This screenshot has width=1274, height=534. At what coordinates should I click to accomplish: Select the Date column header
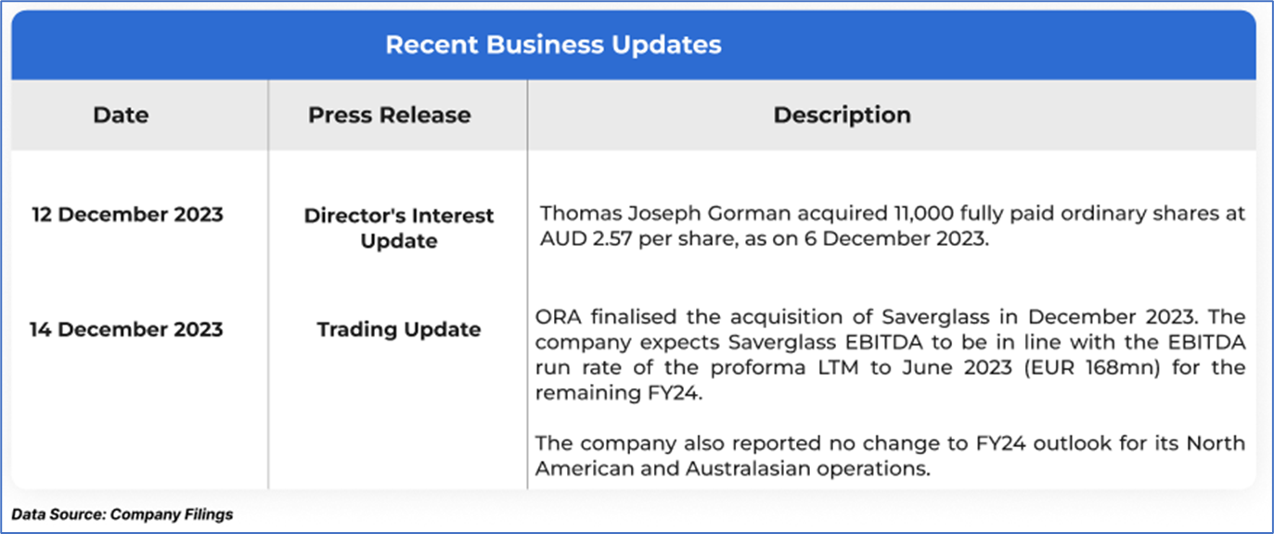tap(121, 115)
